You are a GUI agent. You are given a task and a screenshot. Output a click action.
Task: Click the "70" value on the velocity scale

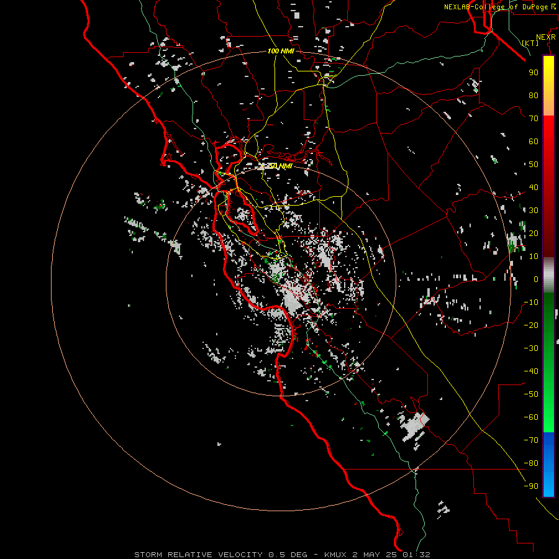[x=534, y=119]
